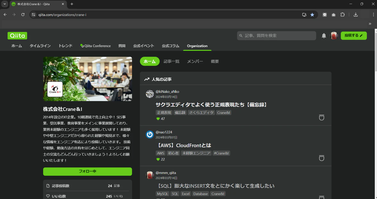Open the 公式コラム navigation item
The height and width of the screenshot is (199, 377).
[x=171, y=46]
